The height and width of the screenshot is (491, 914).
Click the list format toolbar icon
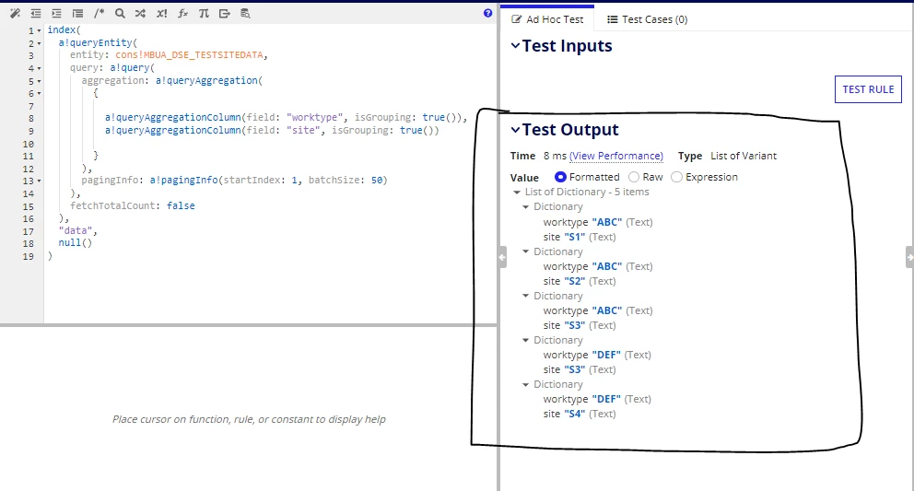(77, 13)
